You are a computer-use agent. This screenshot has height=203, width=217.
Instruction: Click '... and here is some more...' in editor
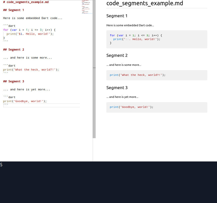[x=27, y=58]
